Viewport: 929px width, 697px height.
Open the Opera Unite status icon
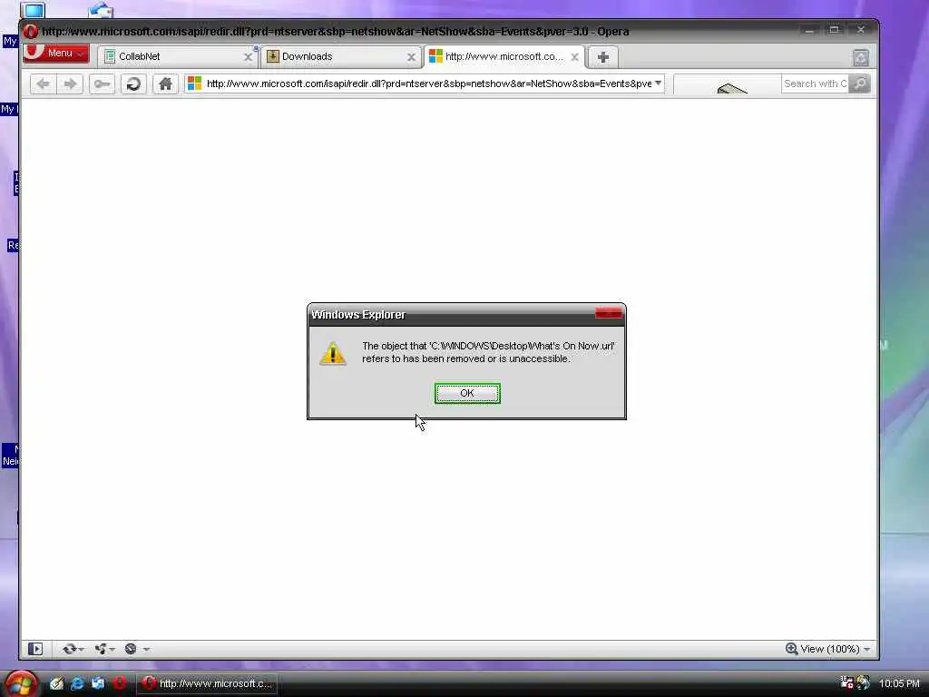tap(101, 649)
